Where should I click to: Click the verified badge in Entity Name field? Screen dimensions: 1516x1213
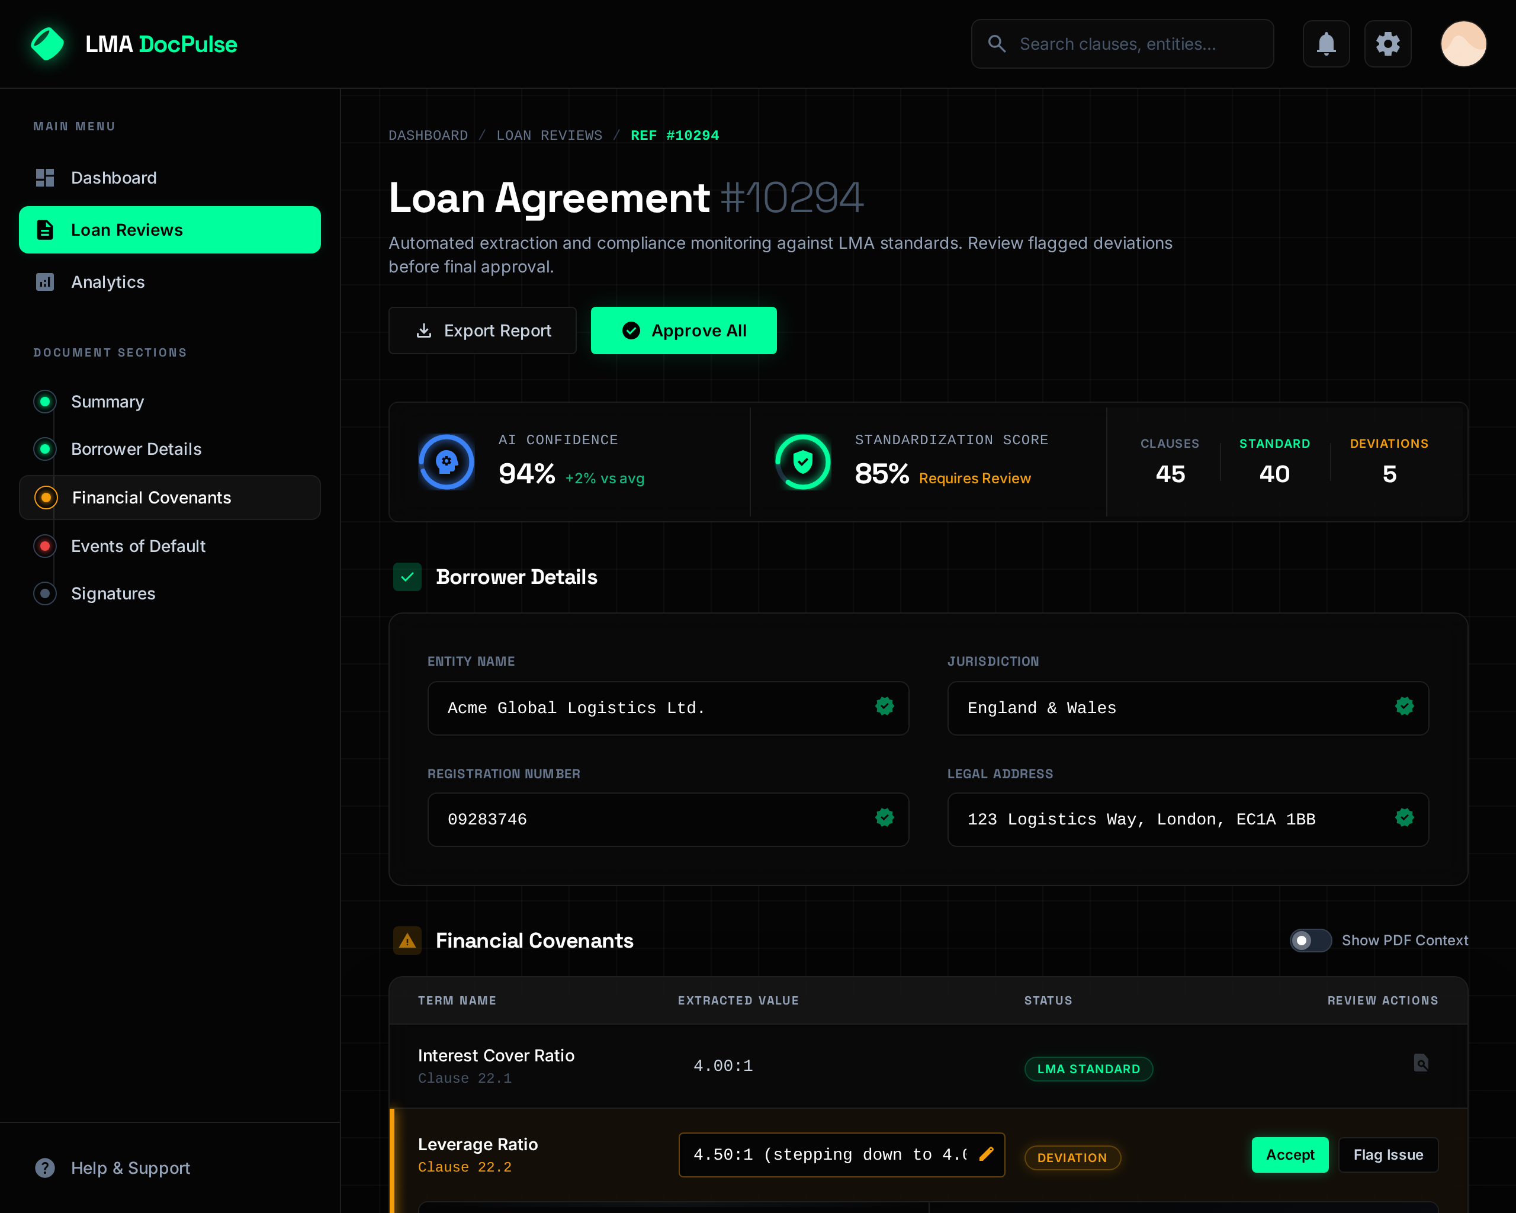[x=884, y=706]
